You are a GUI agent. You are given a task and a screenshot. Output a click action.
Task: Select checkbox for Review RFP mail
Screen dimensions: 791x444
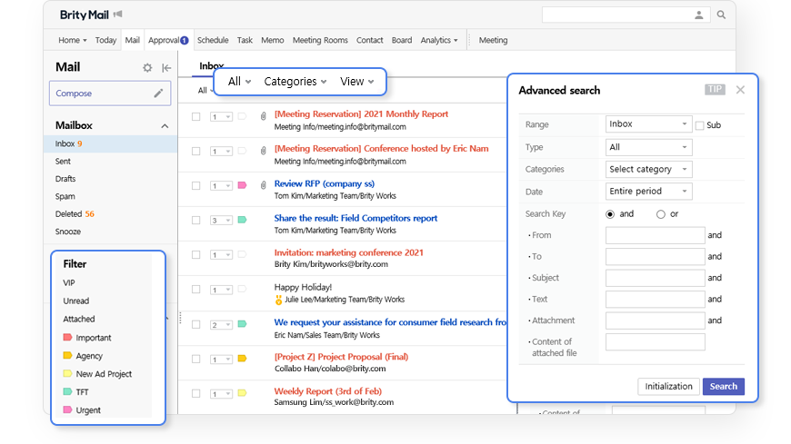(x=195, y=185)
